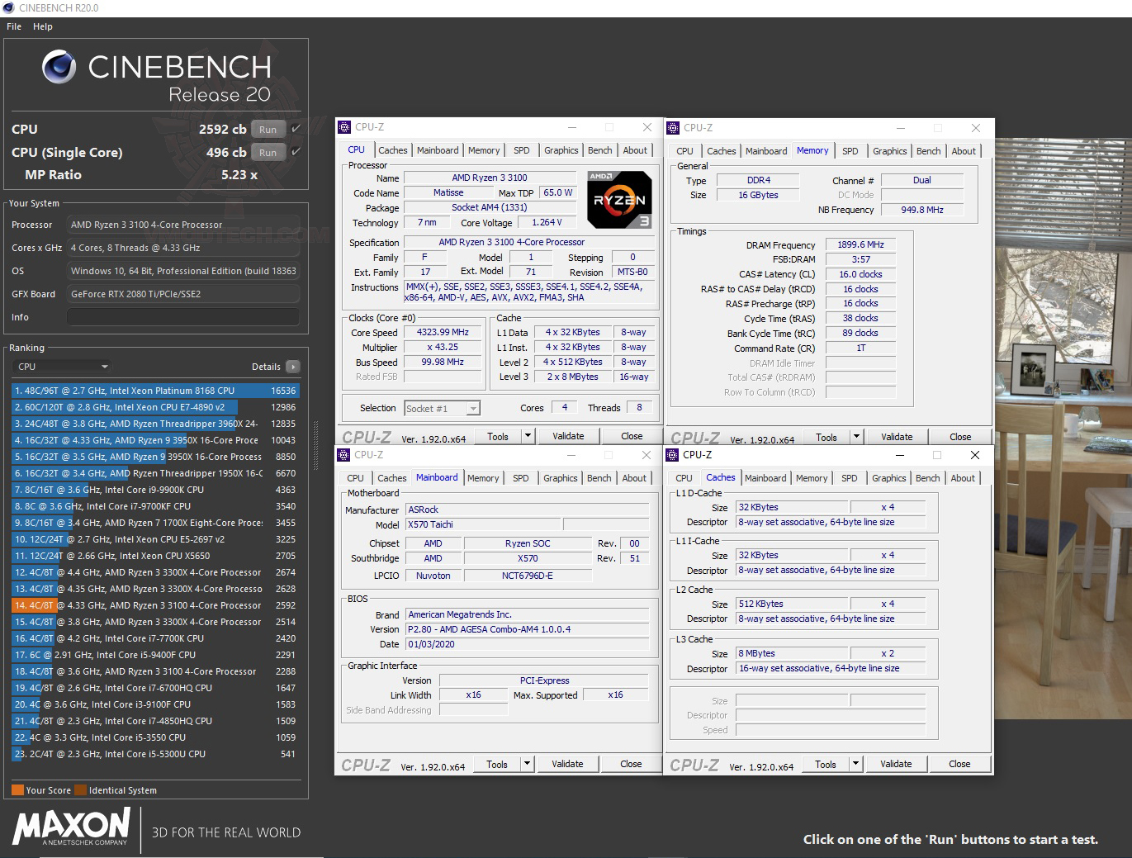
Task: Click the title bar icon of the CPU-Z window showing the Memory tab
Action: pyautogui.click(x=674, y=127)
